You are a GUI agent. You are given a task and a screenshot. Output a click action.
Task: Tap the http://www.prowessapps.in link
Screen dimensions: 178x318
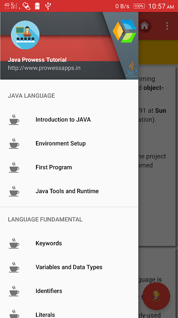(x=44, y=68)
